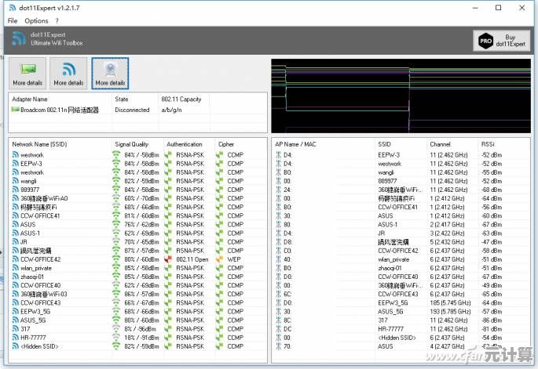Click the Broadcom adapter card icon

(15, 110)
